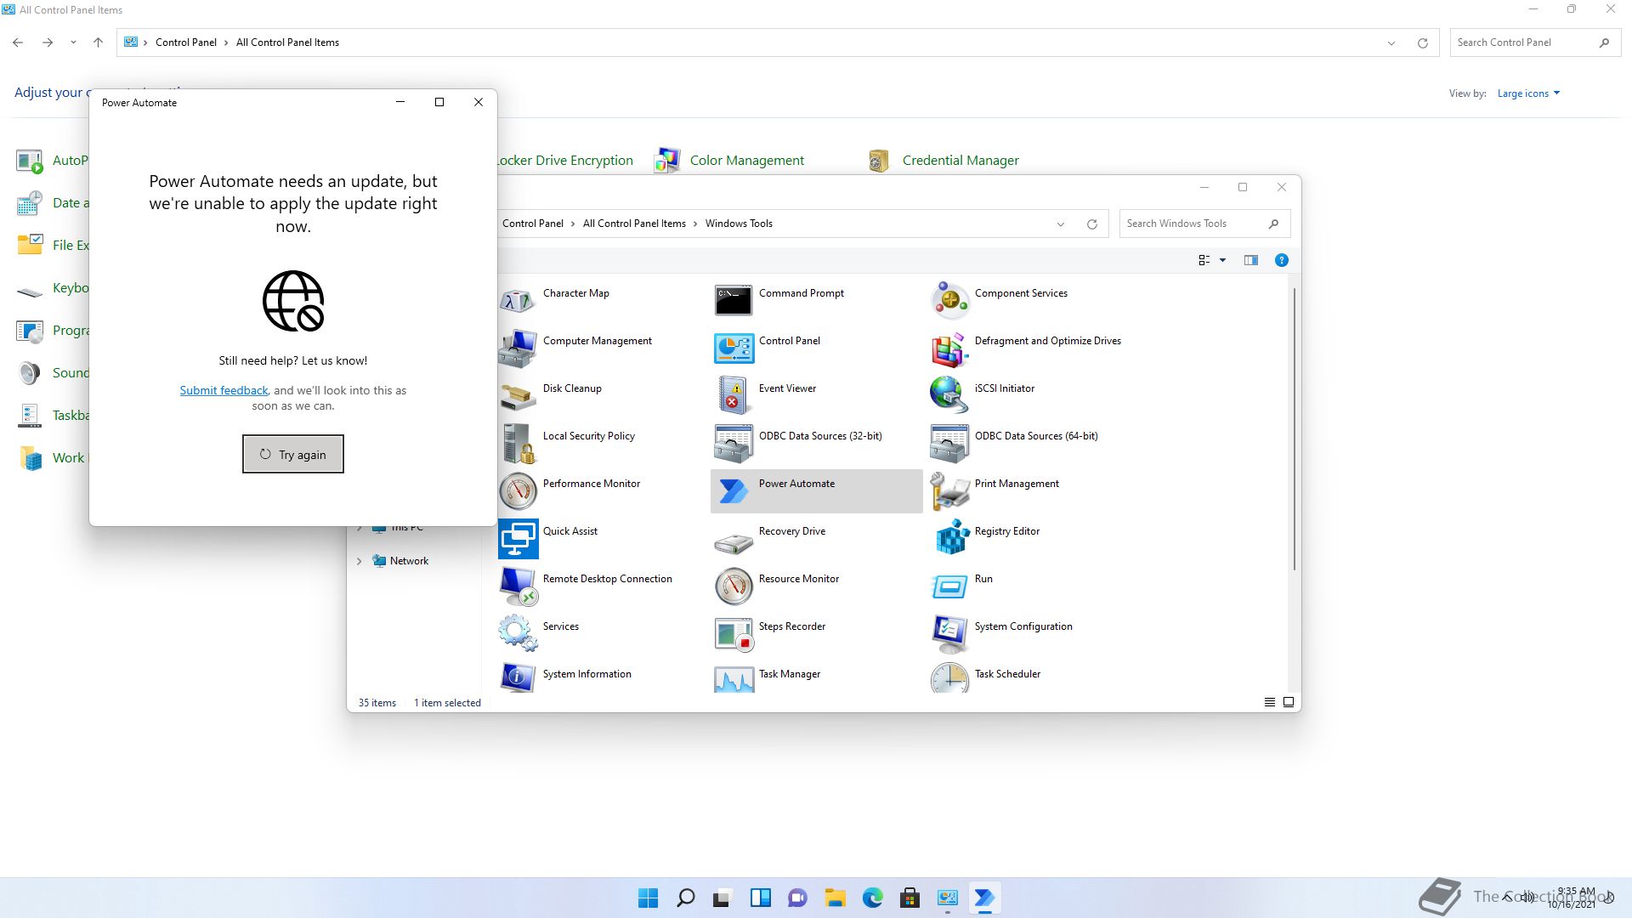Open Recent locations dropdown in Control Panel
This screenshot has width=1632, height=918.
pos(73,42)
